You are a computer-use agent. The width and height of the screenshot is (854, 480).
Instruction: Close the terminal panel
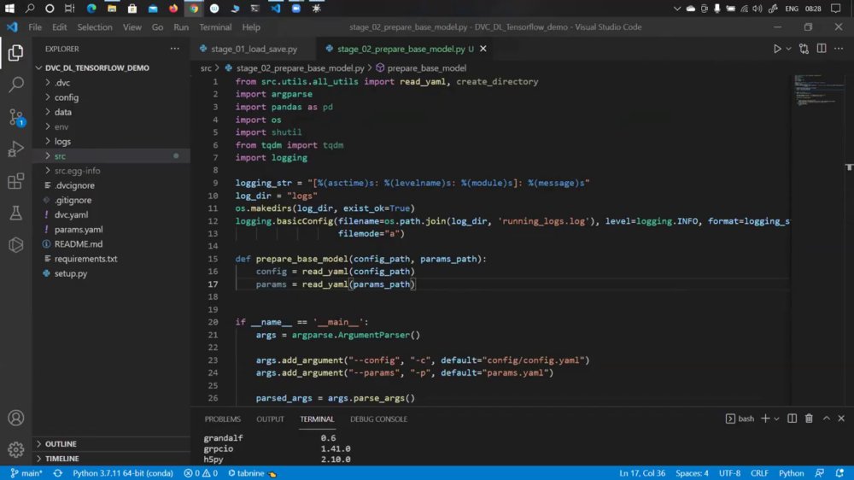click(841, 419)
